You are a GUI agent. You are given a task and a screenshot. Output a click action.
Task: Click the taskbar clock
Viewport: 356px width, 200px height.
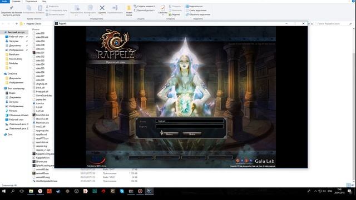point(339,191)
